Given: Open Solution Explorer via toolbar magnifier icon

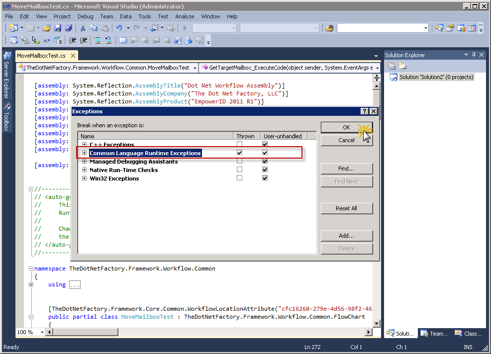Looking at the screenshot, I should click(x=439, y=28).
